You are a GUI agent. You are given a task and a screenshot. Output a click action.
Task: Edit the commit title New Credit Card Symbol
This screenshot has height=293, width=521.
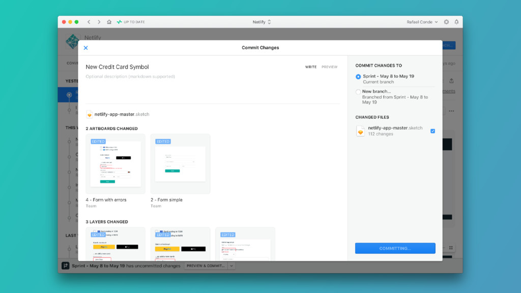118,67
